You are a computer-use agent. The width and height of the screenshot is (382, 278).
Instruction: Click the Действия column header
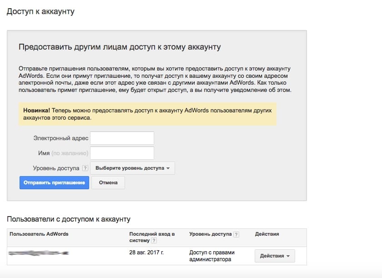267,234
